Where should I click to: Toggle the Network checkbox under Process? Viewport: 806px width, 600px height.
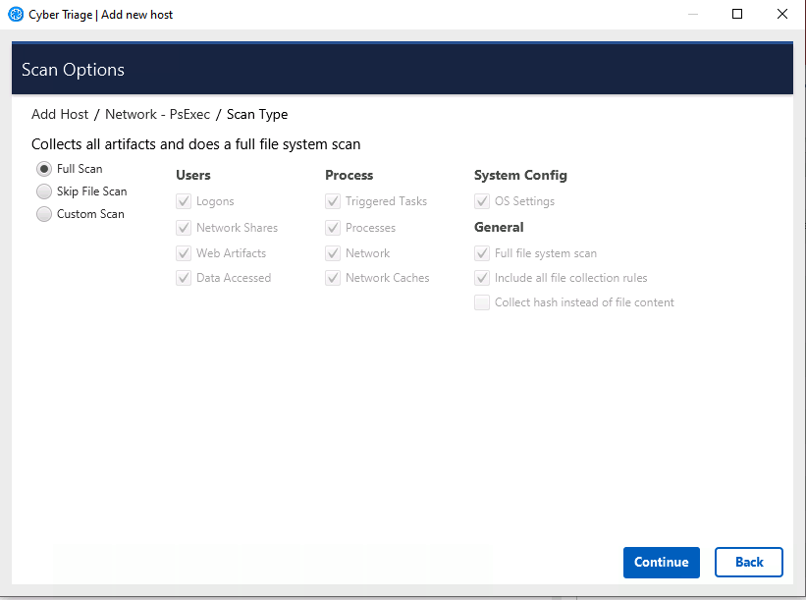[x=333, y=253]
